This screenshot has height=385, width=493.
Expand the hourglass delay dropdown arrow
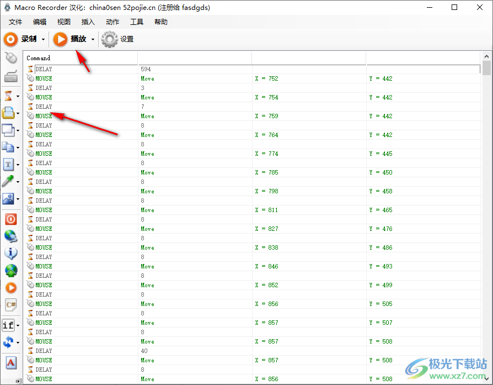tap(18, 96)
